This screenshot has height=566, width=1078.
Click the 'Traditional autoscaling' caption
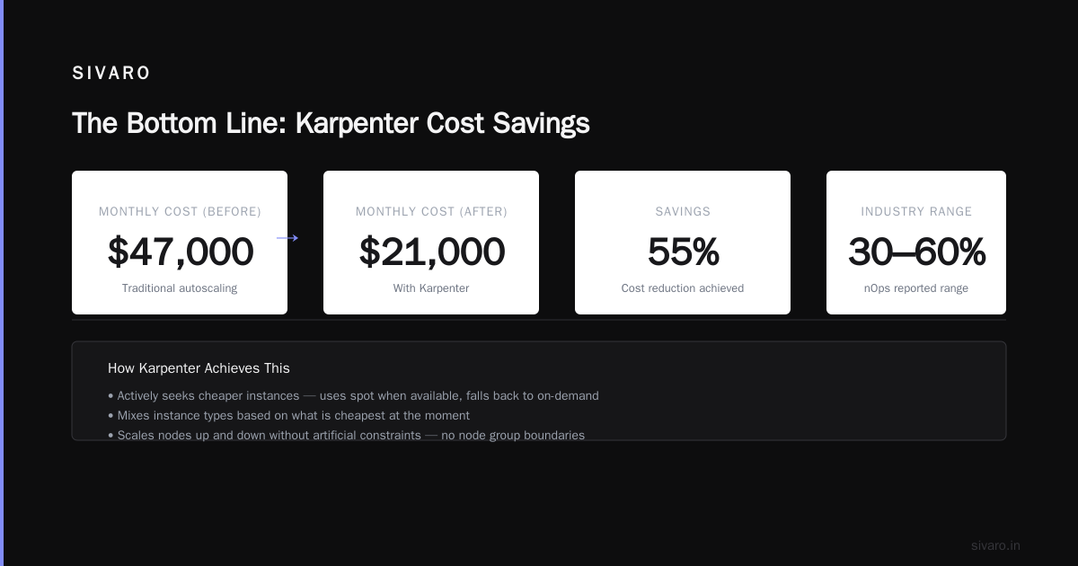(180, 288)
